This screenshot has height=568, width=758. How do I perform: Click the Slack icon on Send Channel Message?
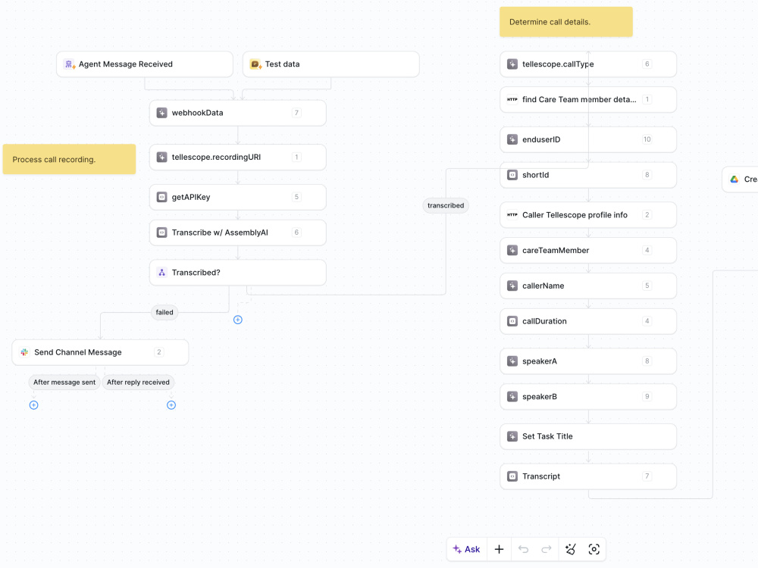24,352
